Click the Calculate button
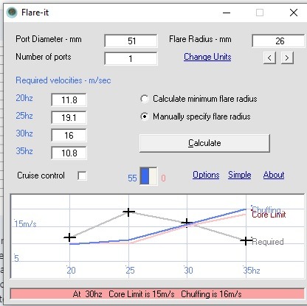This screenshot has height=306, width=307. [204, 143]
